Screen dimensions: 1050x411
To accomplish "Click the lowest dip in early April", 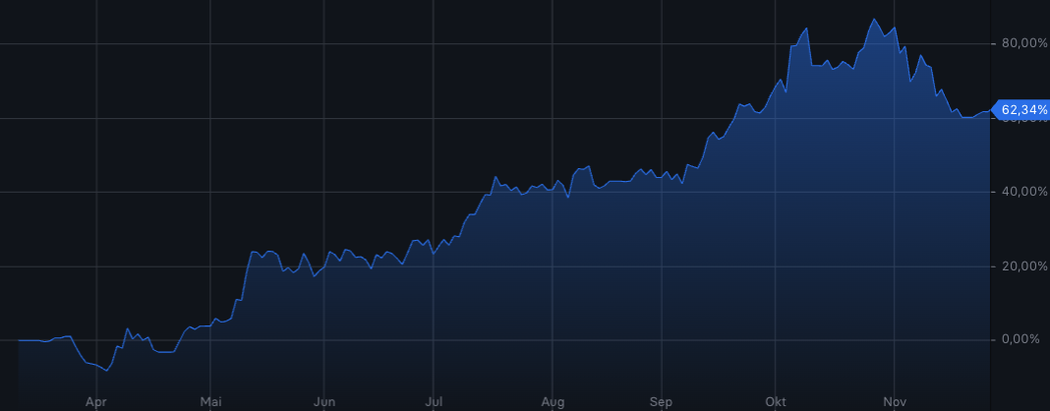I will tap(107, 371).
